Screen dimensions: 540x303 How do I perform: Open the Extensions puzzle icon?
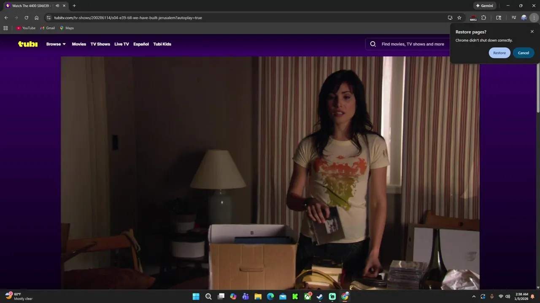click(x=483, y=18)
